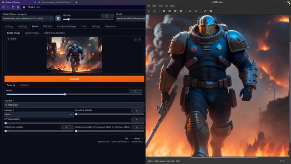The width and height of the screenshot is (291, 164).
Task: Open the Upscaler 1 dropdown
Action: pyautogui.click(x=74, y=105)
